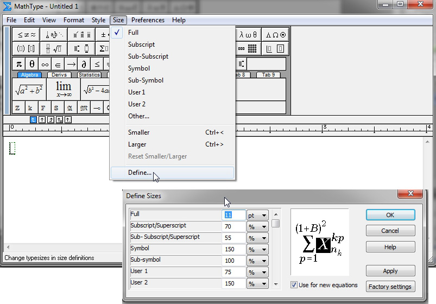
Task: Select the center tab stop button
Action: (x=42, y=120)
